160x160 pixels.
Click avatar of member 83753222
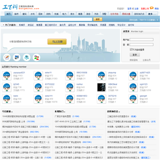pos(38,87)
